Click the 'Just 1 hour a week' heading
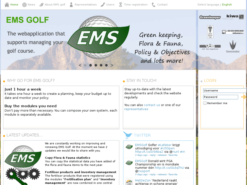This screenshot has height=185, width=247. tap(23, 89)
